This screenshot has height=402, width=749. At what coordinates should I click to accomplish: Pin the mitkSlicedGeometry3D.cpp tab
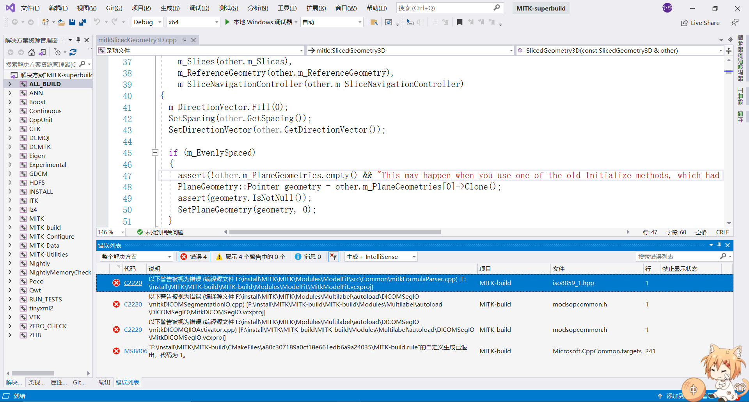tap(184, 40)
